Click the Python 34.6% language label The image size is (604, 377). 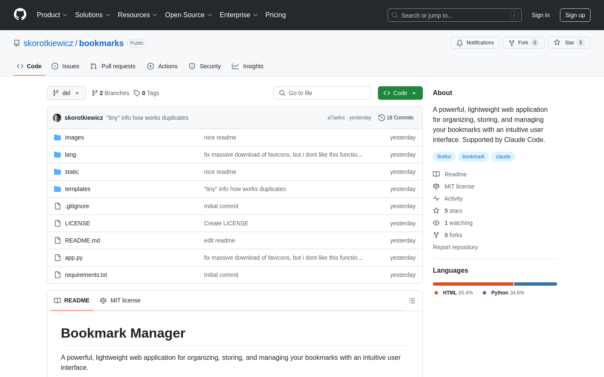(x=503, y=293)
